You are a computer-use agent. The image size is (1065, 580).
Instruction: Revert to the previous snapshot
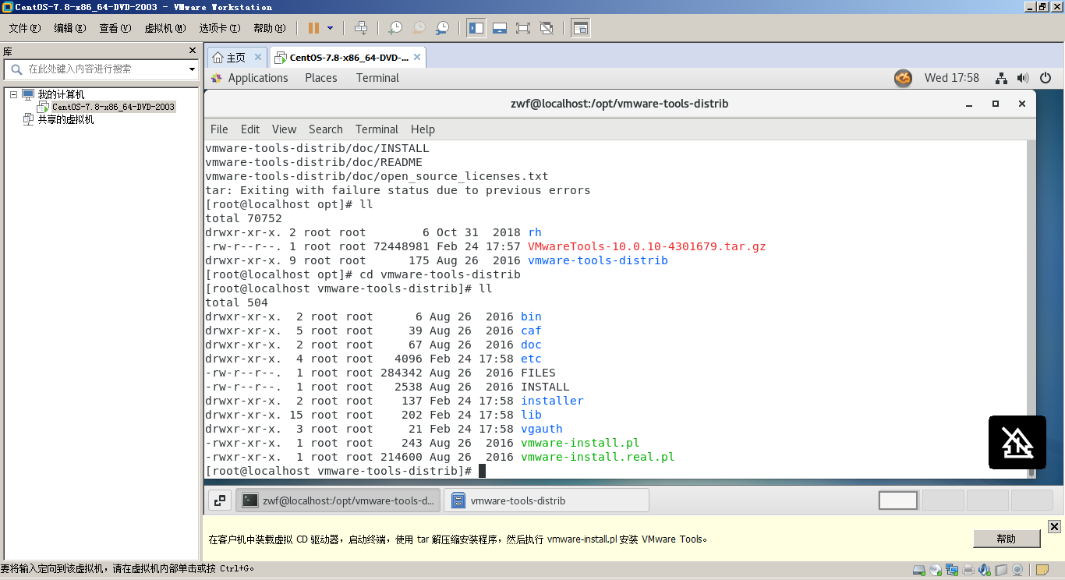tap(419, 28)
